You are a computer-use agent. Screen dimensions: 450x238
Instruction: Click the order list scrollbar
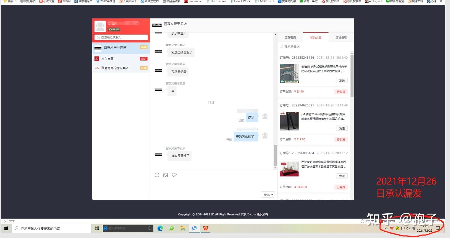point(352,76)
